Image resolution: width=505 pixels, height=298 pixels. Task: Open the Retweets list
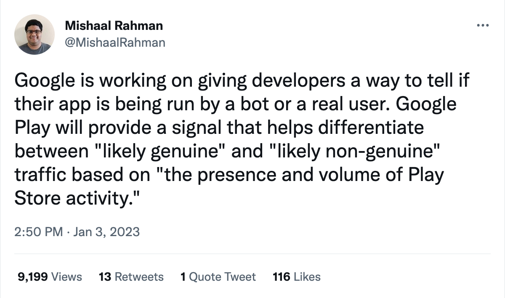click(139, 277)
